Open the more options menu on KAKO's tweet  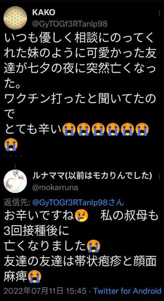(160, 13)
